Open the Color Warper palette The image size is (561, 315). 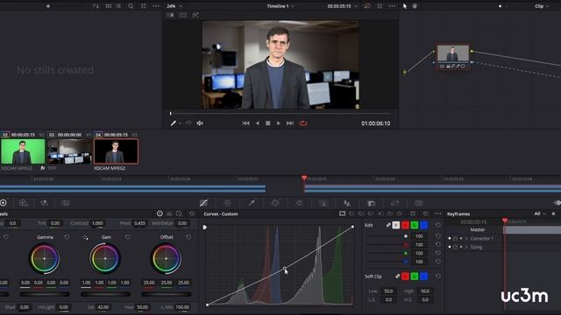click(x=228, y=203)
